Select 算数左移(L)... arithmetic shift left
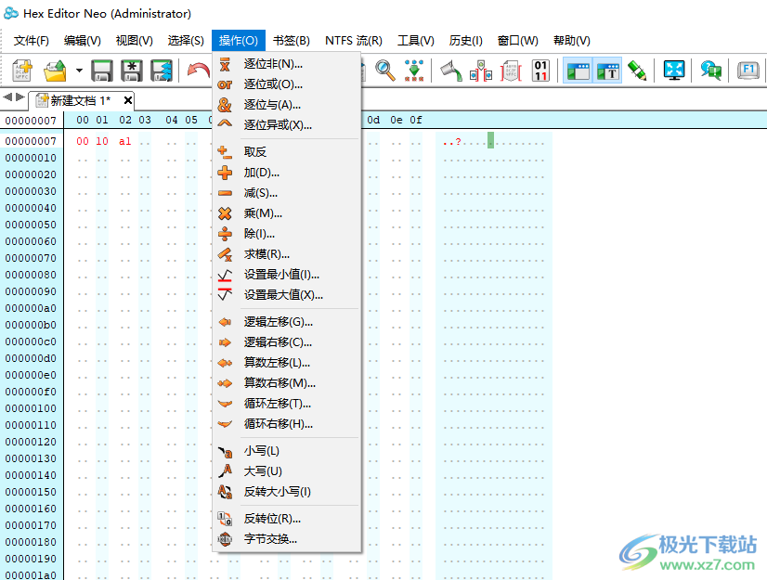The image size is (767, 580). coord(287,363)
